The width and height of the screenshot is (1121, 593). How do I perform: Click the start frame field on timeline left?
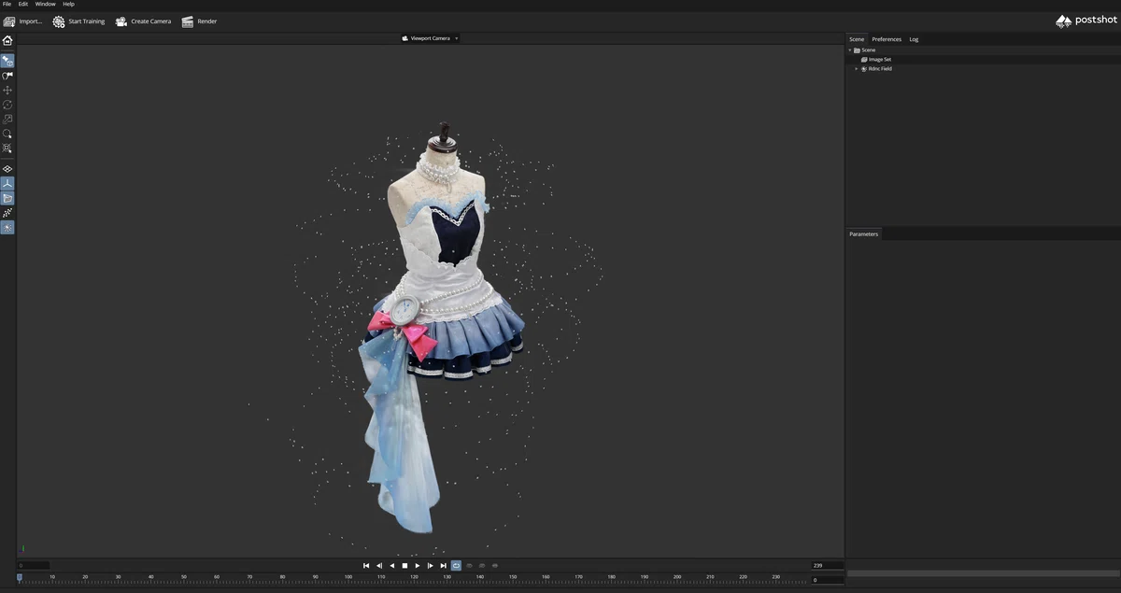(x=34, y=565)
